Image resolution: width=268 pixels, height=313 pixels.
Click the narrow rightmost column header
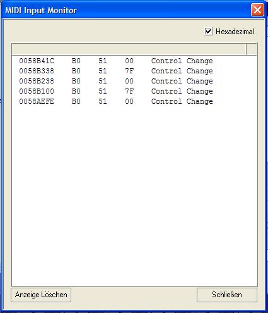[x=252, y=49]
